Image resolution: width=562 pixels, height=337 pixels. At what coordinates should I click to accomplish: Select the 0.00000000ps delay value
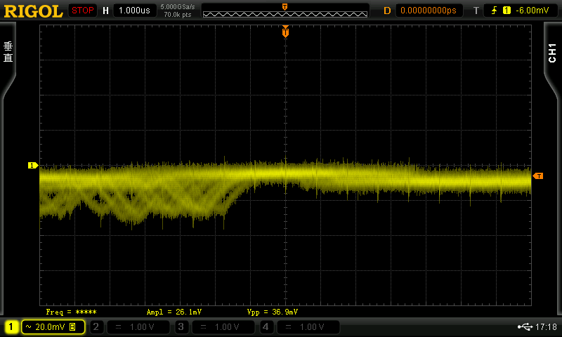429,11
